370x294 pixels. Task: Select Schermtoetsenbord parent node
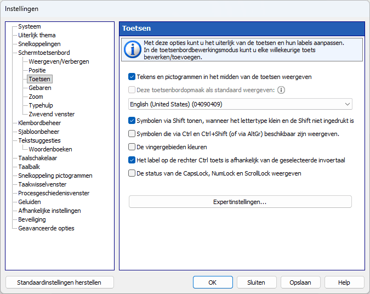coord(44,53)
